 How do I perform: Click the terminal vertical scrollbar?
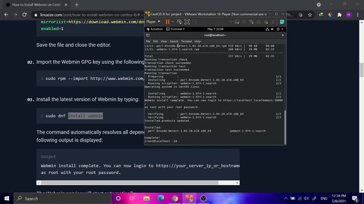(285, 127)
